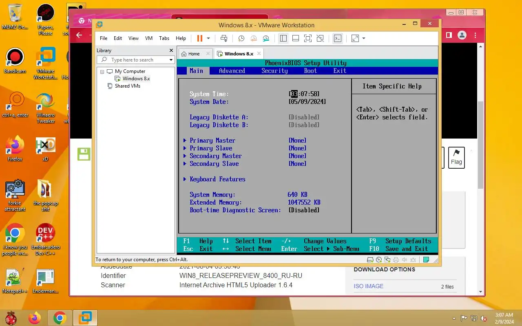Click the USB controller status icon
The width and height of the screenshot is (522, 326).
[413, 260]
